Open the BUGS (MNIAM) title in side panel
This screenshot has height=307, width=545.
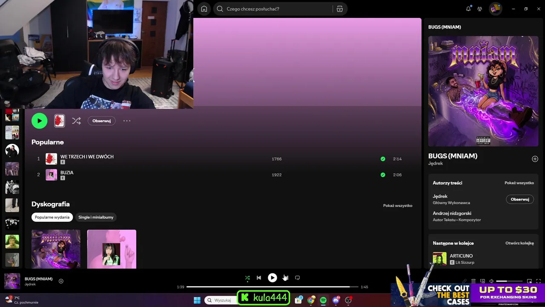point(453,156)
